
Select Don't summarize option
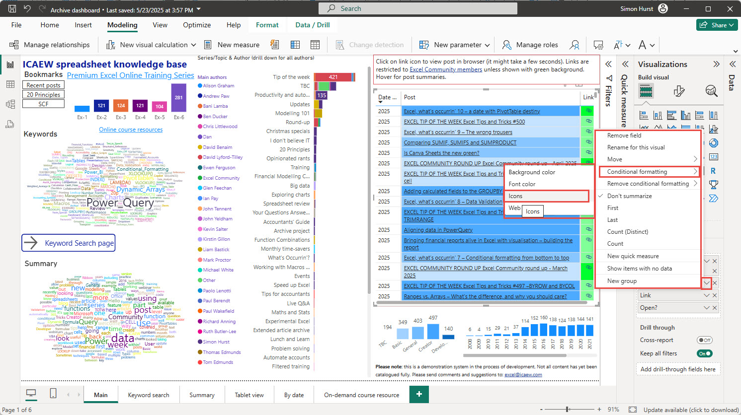pyautogui.click(x=629, y=196)
